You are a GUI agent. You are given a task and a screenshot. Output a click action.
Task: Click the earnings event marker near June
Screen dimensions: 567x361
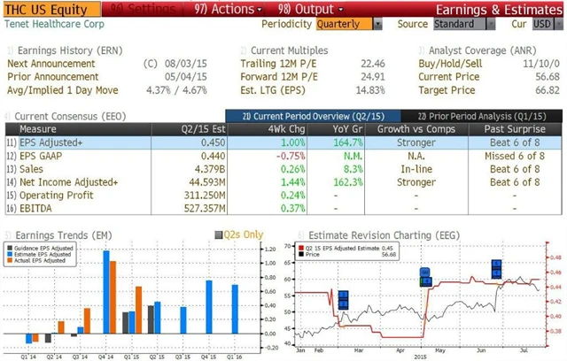tap(497, 268)
